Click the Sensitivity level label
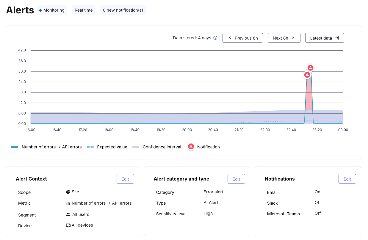Screen dimensions: 368x240 171,214
